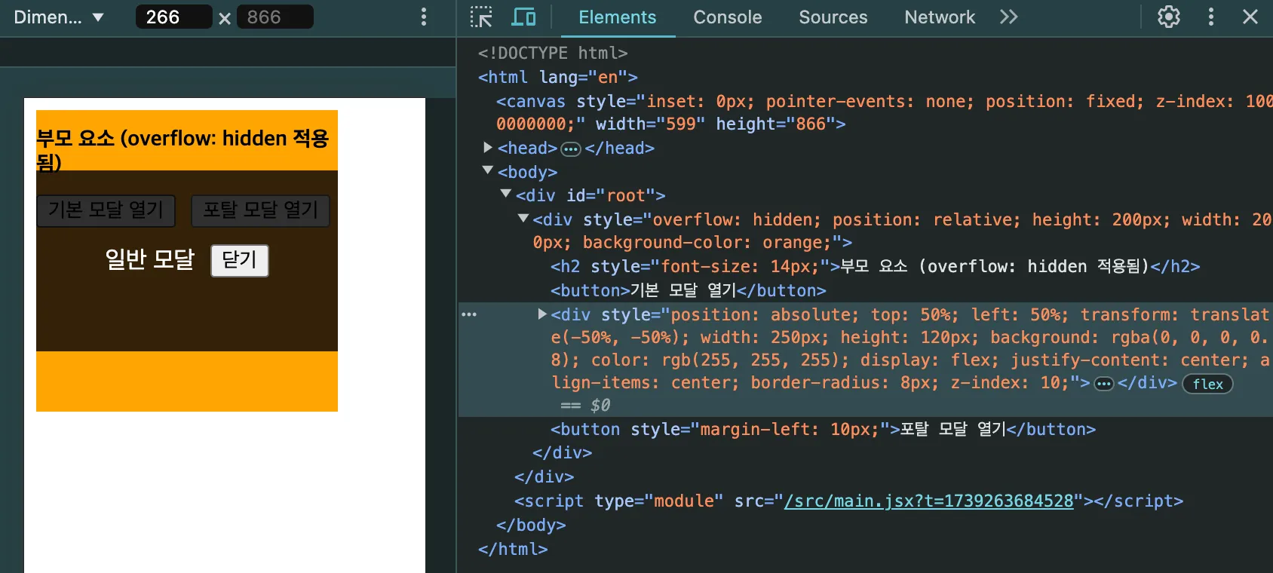Edit the viewport width field 266
The image size is (1273, 573).
point(173,17)
